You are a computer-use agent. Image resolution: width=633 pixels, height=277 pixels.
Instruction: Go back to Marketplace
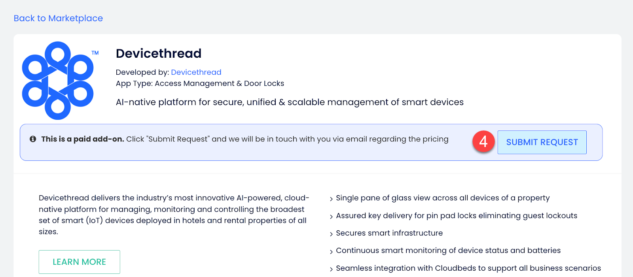pyautogui.click(x=58, y=18)
